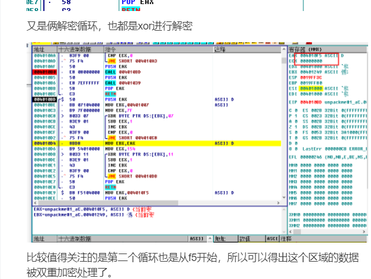
Task: Click the 指令 column header in disassembly
Action: point(111,50)
